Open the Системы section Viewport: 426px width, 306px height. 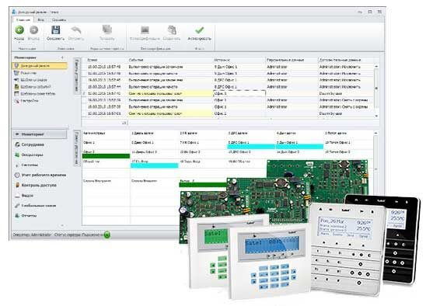(x=26, y=165)
